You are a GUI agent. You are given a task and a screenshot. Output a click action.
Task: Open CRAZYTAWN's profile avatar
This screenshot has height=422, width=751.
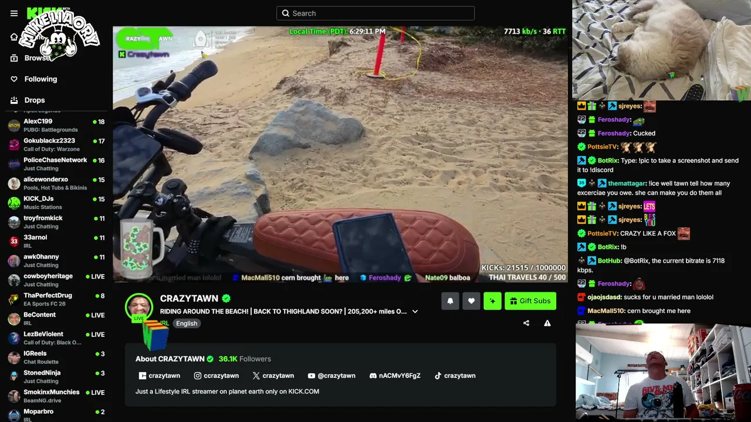tap(139, 307)
